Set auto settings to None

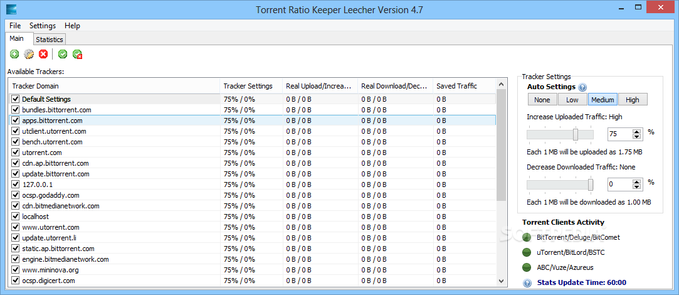click(542, 100)
